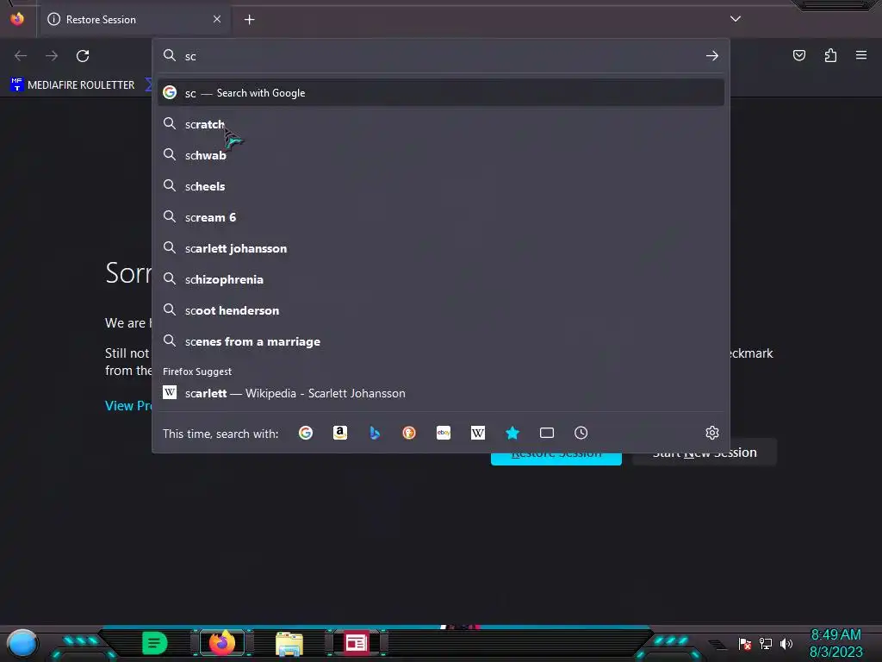Open File Explorer from taskbar
This screenshot has height=662, width=882.
pos(289,643)
